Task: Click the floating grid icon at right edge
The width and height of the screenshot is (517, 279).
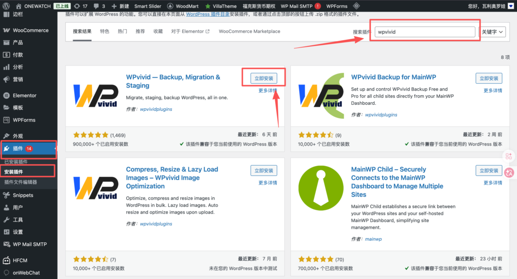Action: (x=509, y=156)
